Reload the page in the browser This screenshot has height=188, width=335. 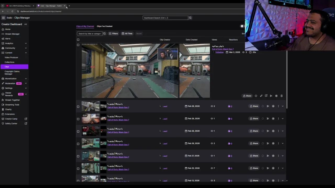pyautogui.click(x=12, y=11)
